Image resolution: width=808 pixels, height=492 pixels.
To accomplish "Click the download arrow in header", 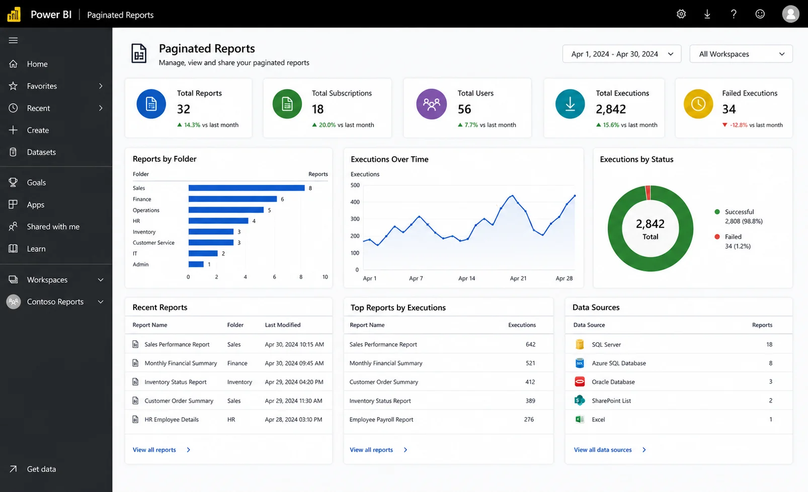I will click(707, 14).
